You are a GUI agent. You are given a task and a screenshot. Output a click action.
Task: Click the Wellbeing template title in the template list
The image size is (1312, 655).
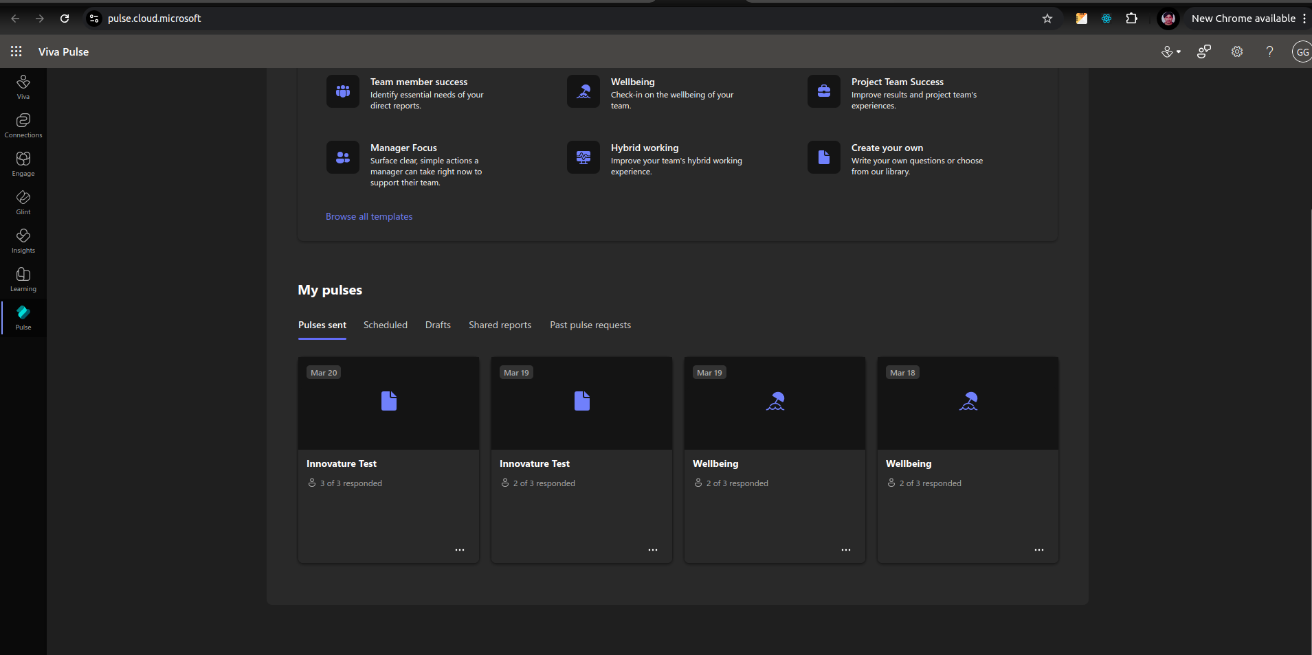click(x=633, y=82)
